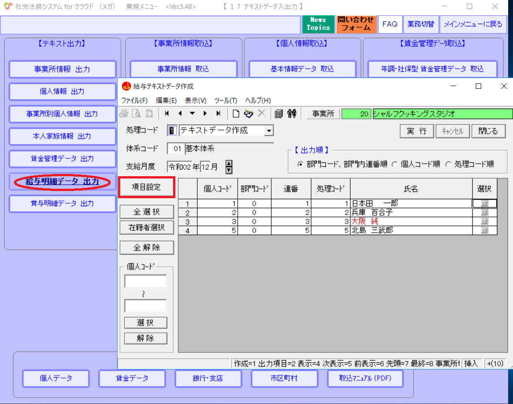Open the 編集(E) menu

pos(166,100)
